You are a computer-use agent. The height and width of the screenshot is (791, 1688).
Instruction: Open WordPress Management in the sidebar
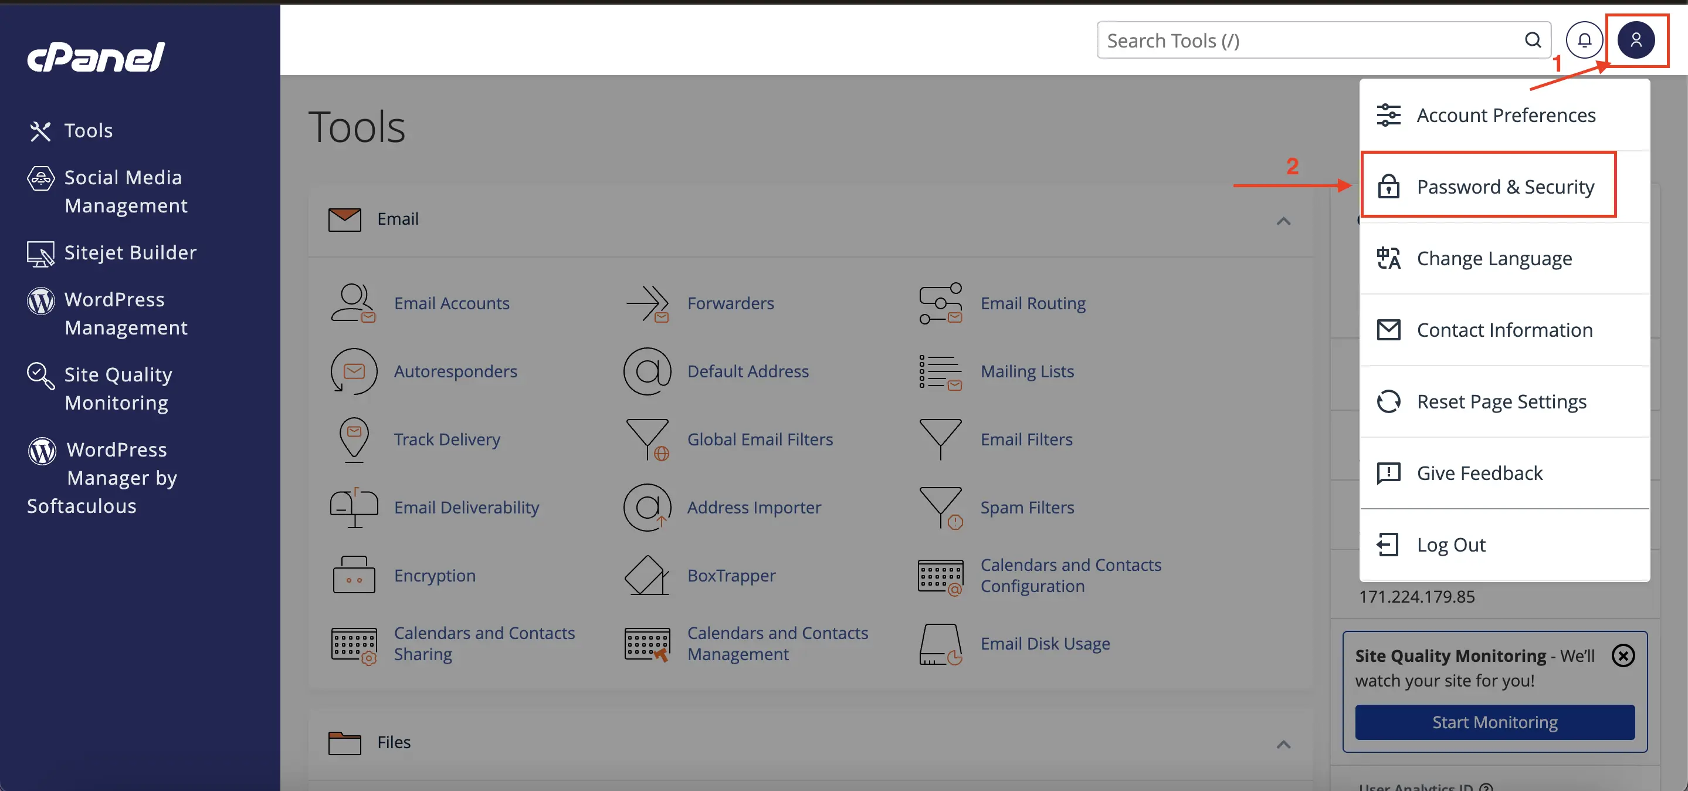coord(108,313)
